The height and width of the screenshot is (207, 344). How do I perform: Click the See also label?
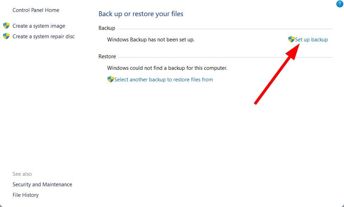click(x=22, y=174)
